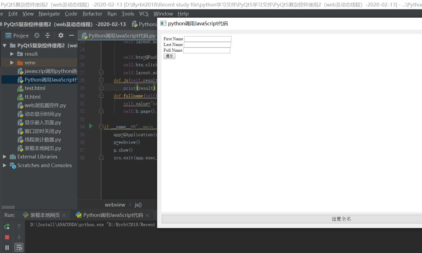Click the horizontal scrollbar in Project panel

pyautogui.click(x=8, y=207)
